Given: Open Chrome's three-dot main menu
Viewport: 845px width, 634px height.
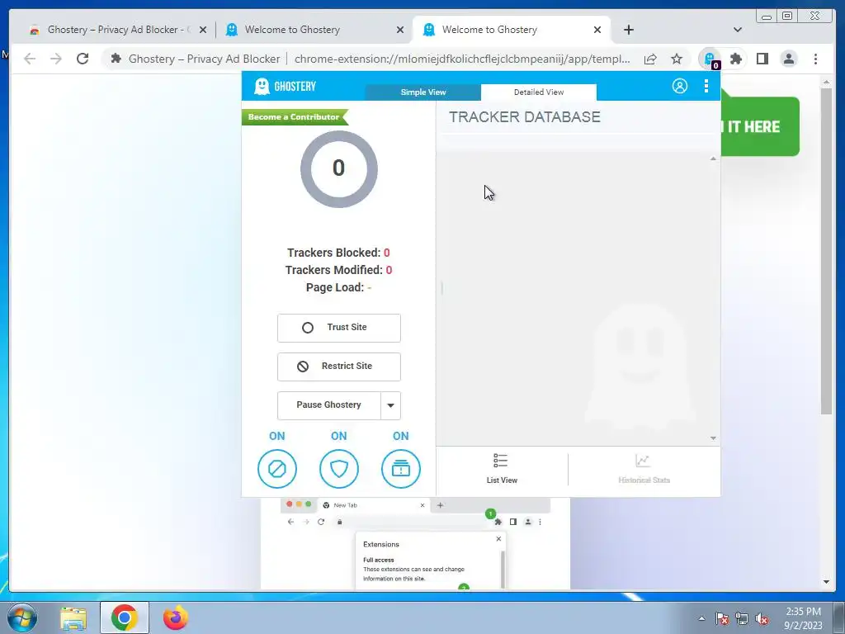Looking at the screenshot, I should [815, 59].
